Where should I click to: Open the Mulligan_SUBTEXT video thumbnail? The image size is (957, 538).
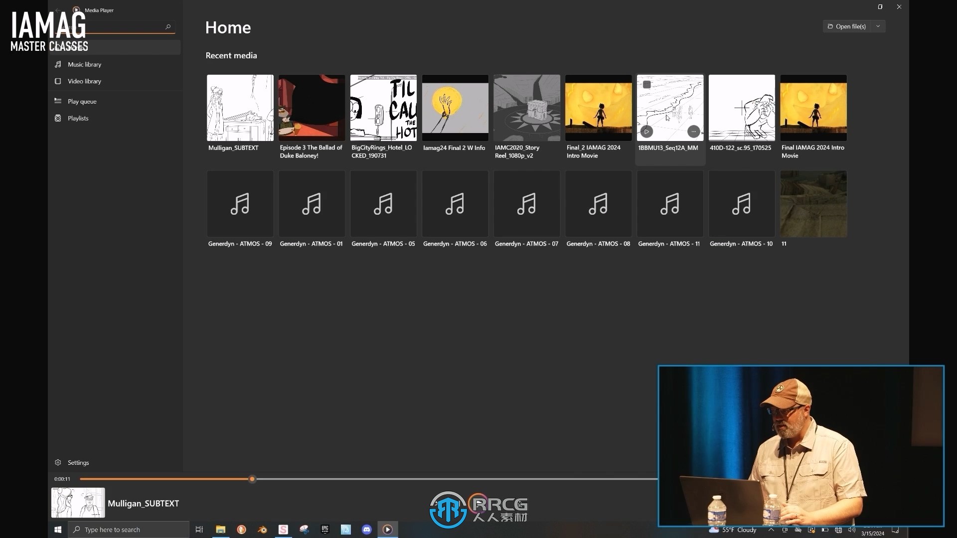(x=240, y=108)
